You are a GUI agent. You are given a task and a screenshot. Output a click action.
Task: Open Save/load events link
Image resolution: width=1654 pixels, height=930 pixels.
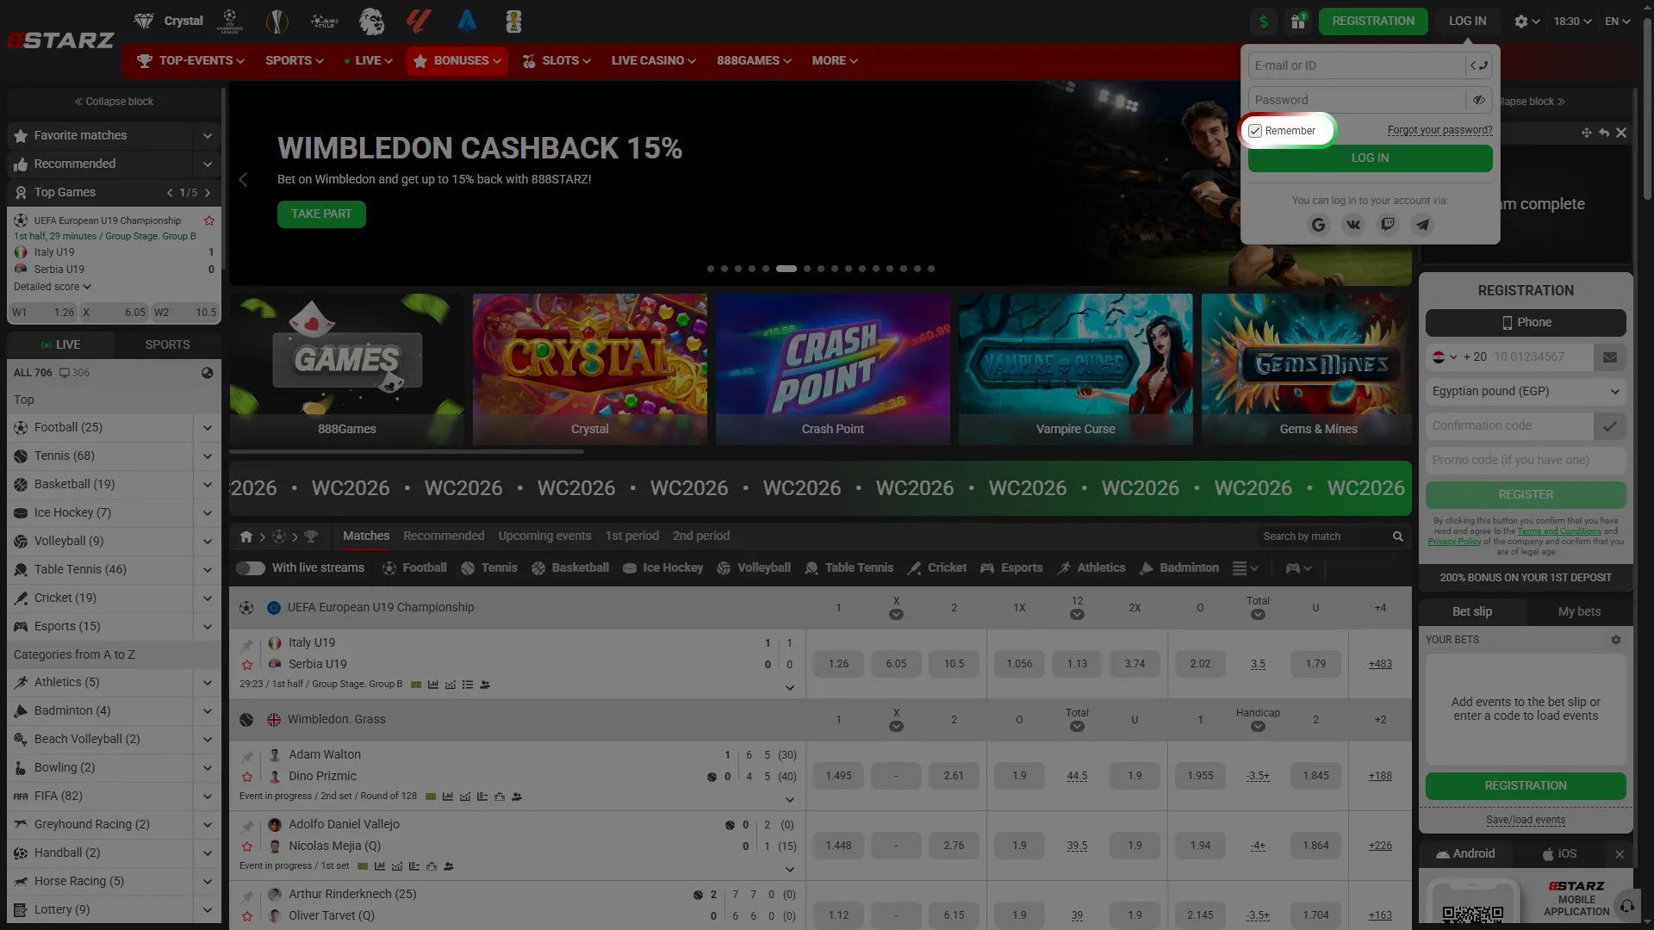point(1526,821)
